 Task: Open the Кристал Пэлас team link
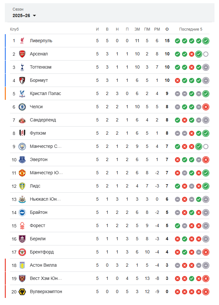click(45, 94)
